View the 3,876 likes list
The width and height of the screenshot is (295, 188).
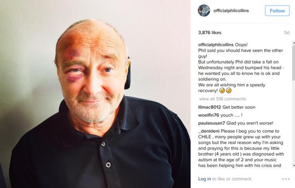pos(210,33)
